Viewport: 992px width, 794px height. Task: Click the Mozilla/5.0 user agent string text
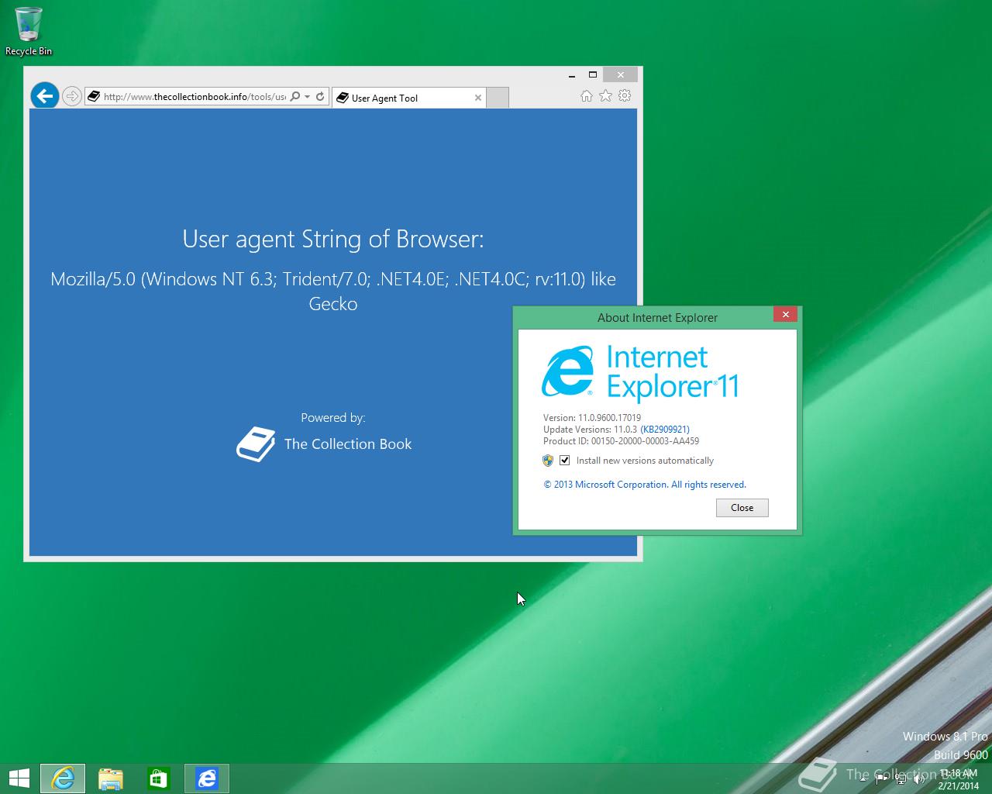point(333,291)
